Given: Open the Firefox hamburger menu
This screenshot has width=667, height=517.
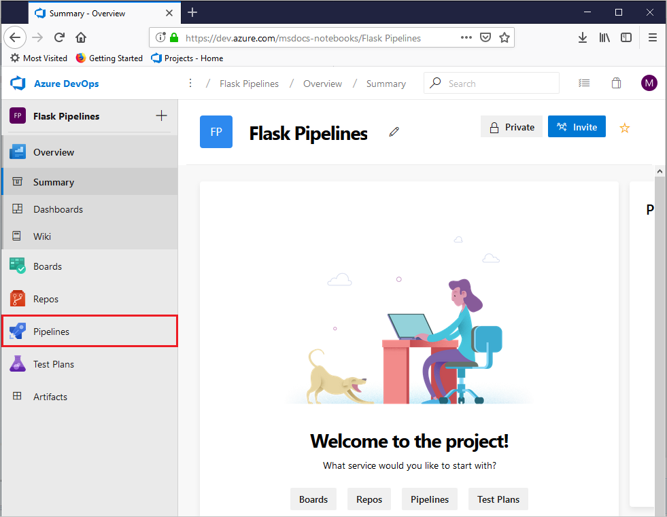Looking at the screenshot, I should [652, 37].
